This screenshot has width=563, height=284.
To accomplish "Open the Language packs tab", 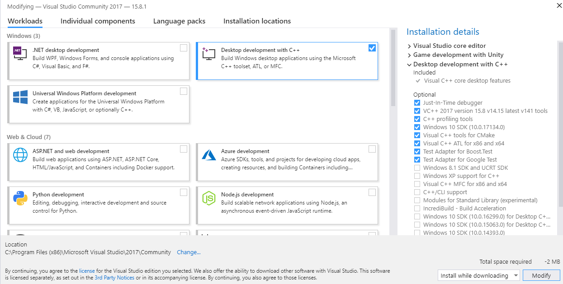I will pyautogui.click(x=179, y=21).
